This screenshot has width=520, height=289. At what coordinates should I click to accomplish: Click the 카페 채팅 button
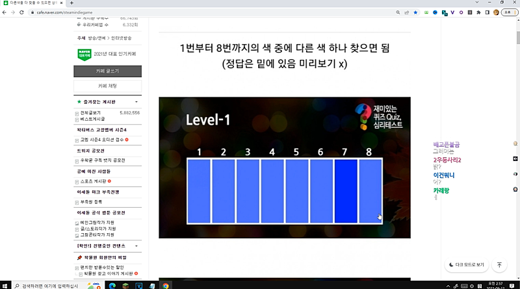coord(107,86)
